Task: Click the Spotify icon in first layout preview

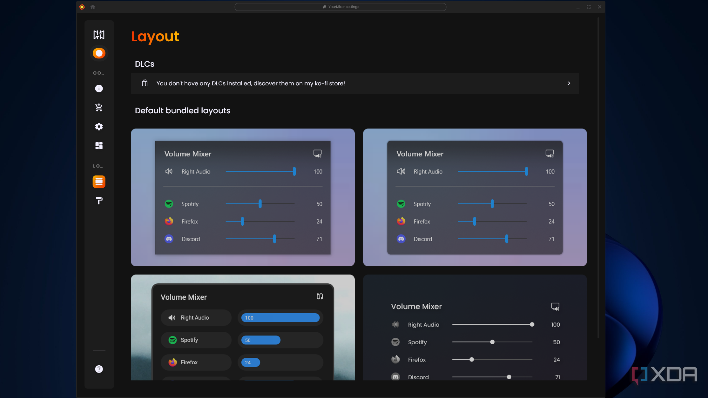Action: click(x=169, y=204)
